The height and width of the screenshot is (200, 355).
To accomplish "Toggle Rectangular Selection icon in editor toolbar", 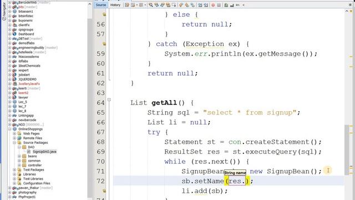I will (x=174, y=5).
